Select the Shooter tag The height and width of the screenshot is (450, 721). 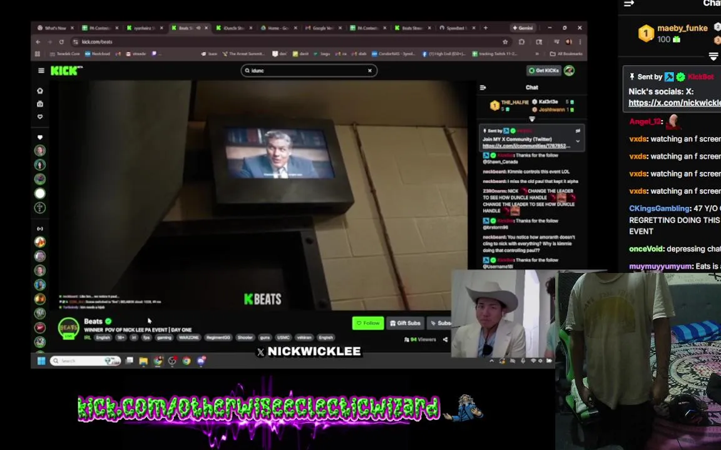click(245, 337)
